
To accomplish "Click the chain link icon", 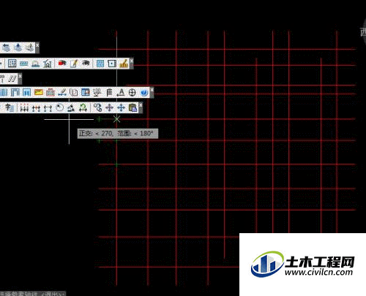I will 97,107.
